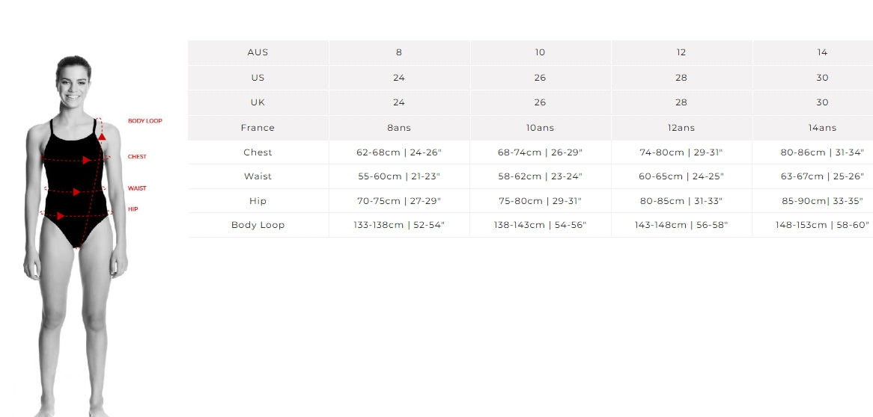Click the red hip arrow on model
The width and height of the screenshot is (873, 417).
(x=61, y=216)
